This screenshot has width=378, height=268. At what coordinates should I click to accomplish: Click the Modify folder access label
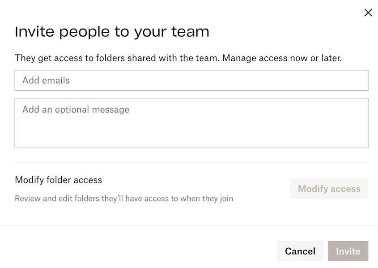click(59, 180)
